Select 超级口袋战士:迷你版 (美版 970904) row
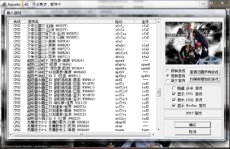 (82, 61)
